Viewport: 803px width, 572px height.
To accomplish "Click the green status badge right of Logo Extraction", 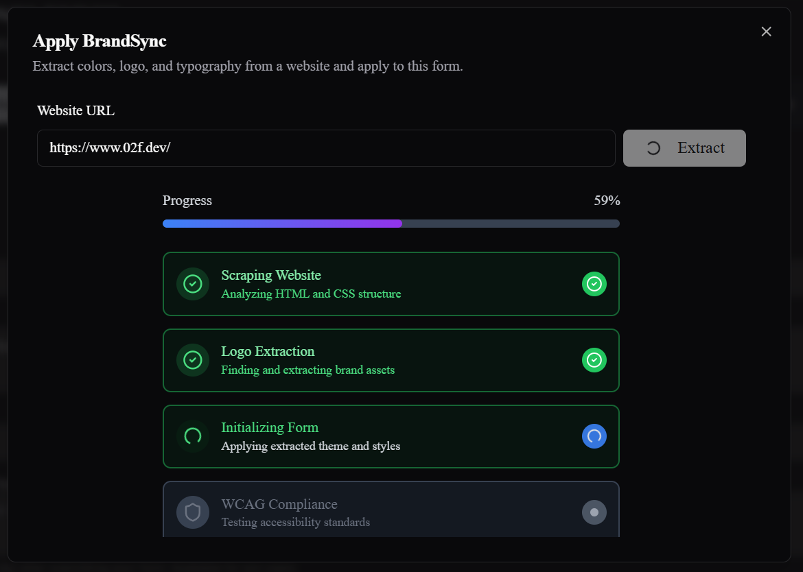I will coord(594,359).
